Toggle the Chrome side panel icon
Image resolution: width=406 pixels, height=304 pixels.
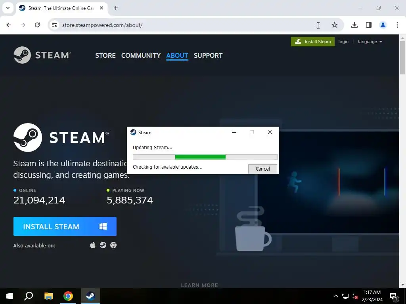pos(369,25)
